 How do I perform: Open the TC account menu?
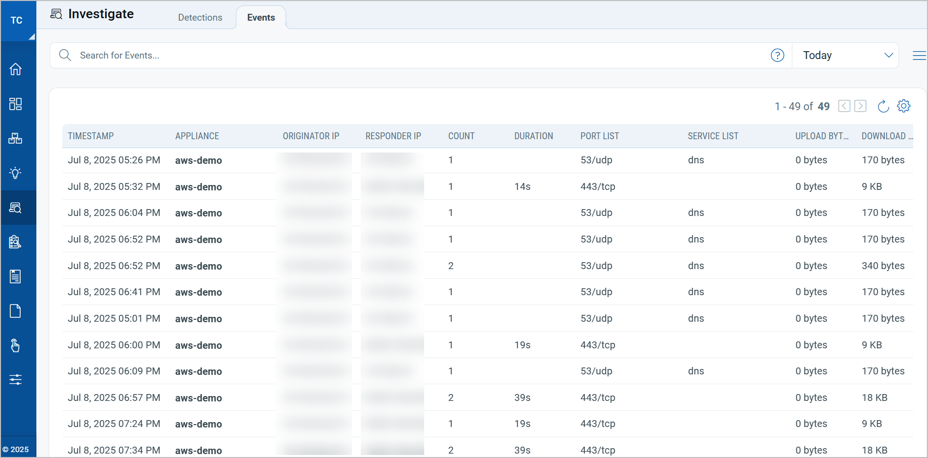[18, 21]
